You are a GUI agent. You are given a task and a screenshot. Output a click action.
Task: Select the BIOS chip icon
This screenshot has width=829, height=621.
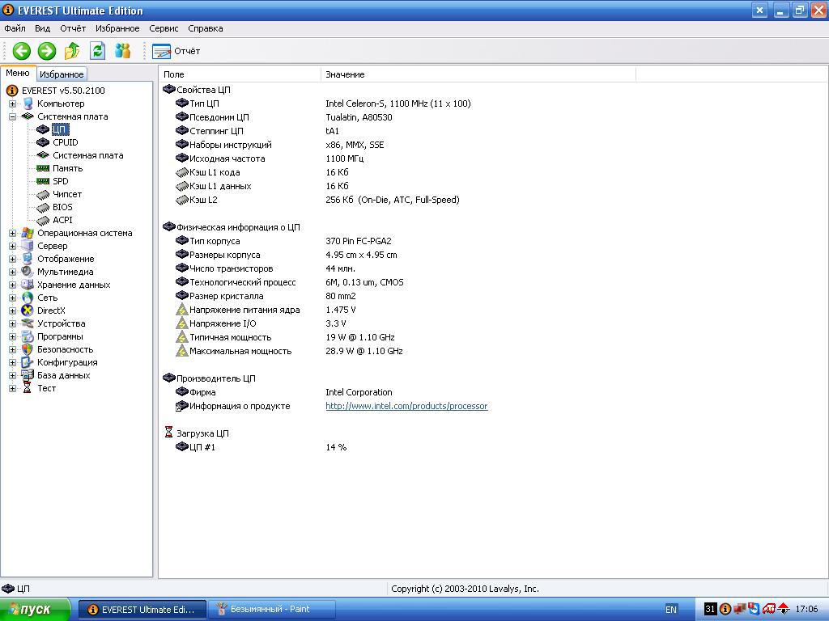coord(43,208)
